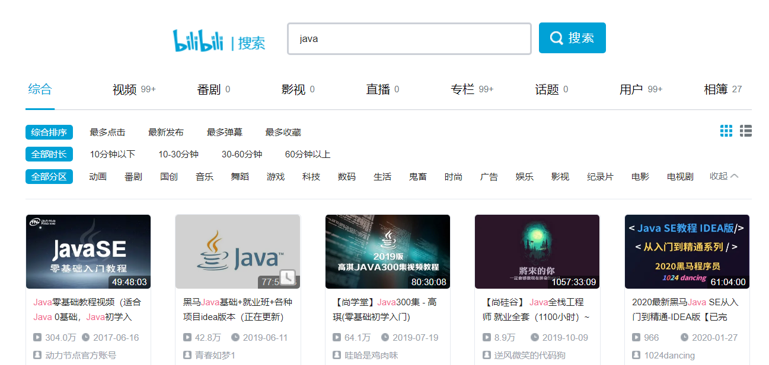769x365 pixels.
Task: Open the JavaSE 零基础入门教程 thumbnail
Action: [x=88, y=251]
